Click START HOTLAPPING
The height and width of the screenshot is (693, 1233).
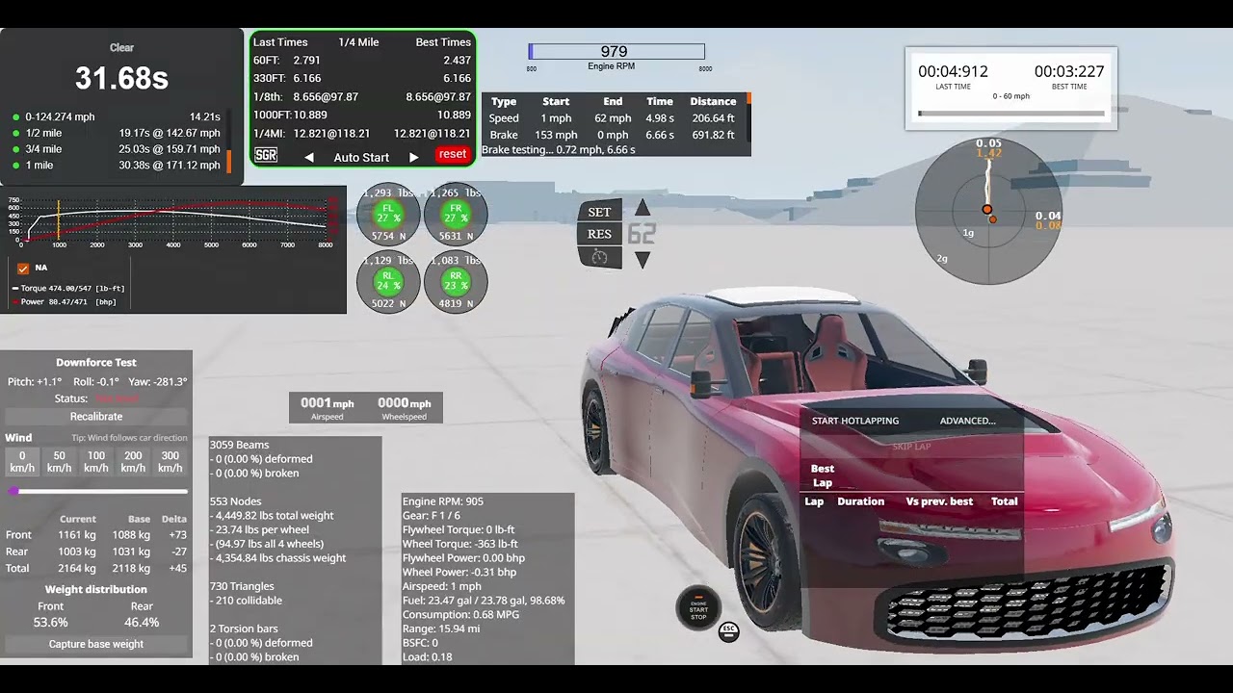[x=855, y=421]
